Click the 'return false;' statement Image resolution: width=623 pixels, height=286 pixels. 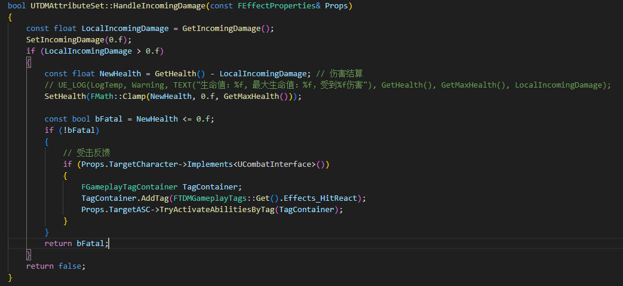point(56,266)
